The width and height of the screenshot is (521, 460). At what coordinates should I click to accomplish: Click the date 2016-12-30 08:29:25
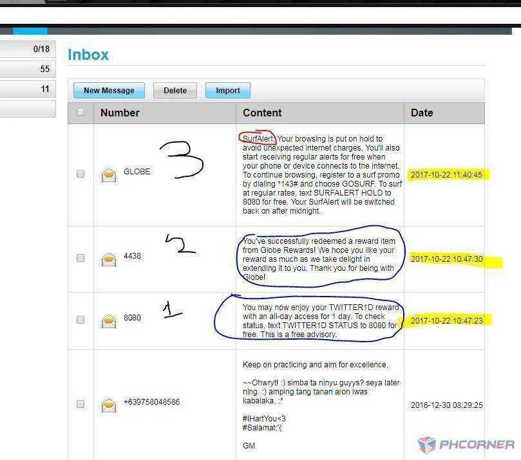coord(446,405)
